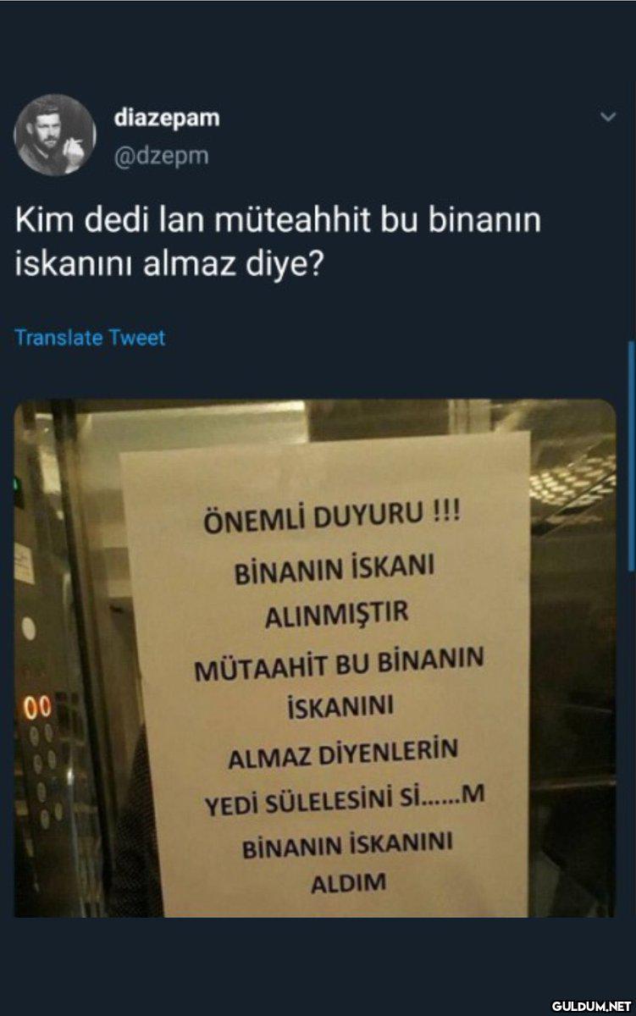
Task: Click the blue scrollbar on the right edge
Action: 631,457
